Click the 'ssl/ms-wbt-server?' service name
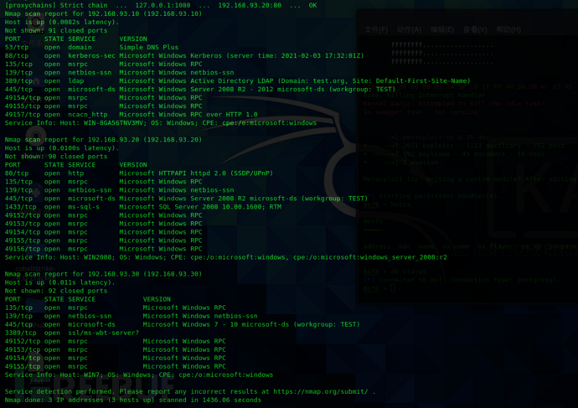Image resolution: width=578 pixels, height=408 pixels. pos(104,333)
